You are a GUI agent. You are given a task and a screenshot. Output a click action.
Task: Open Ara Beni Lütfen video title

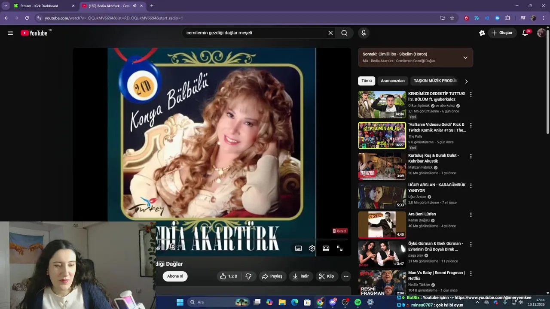click(x=422, y=214)
